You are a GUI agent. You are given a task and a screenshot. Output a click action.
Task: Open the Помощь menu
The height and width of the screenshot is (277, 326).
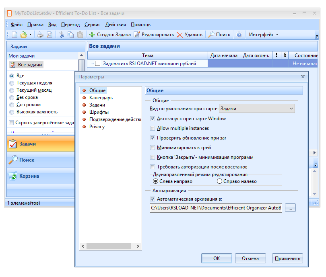coord(140,25)
